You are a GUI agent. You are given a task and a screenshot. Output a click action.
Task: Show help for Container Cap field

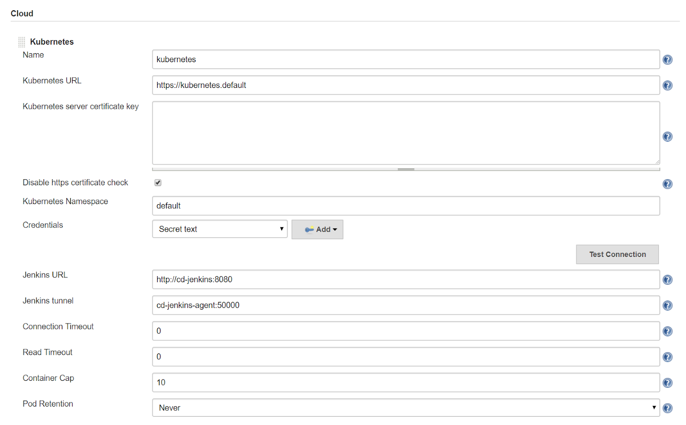pos(667,383)
